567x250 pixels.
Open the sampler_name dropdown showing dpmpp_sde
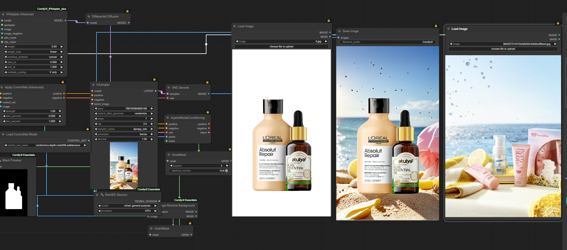(124, 129)
